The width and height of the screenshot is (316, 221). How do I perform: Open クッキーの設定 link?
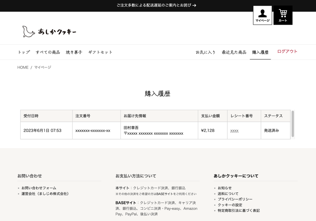230,205
